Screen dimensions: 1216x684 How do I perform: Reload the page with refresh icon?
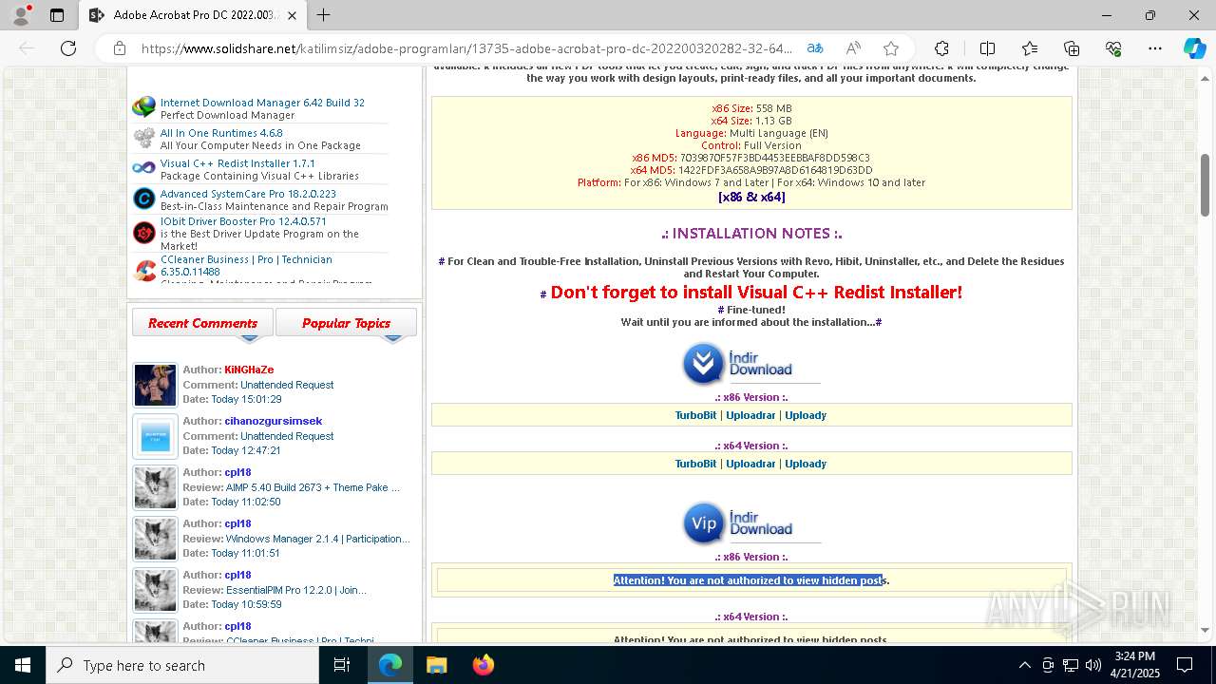coord(68,48)
